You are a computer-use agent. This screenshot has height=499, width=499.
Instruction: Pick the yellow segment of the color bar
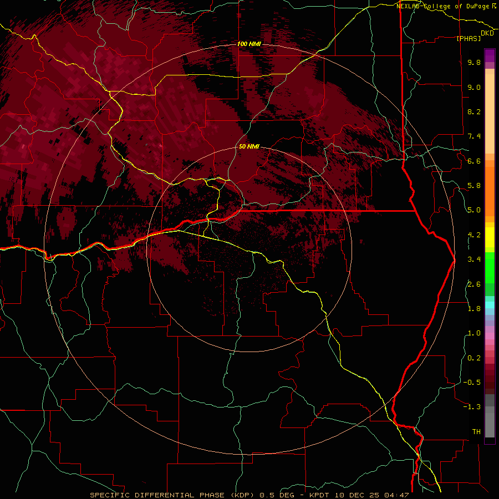coord(490,237)
